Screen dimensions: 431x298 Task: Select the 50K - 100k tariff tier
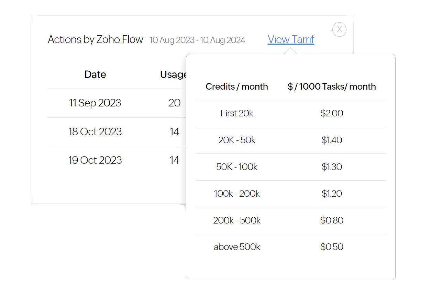(237, 167)
